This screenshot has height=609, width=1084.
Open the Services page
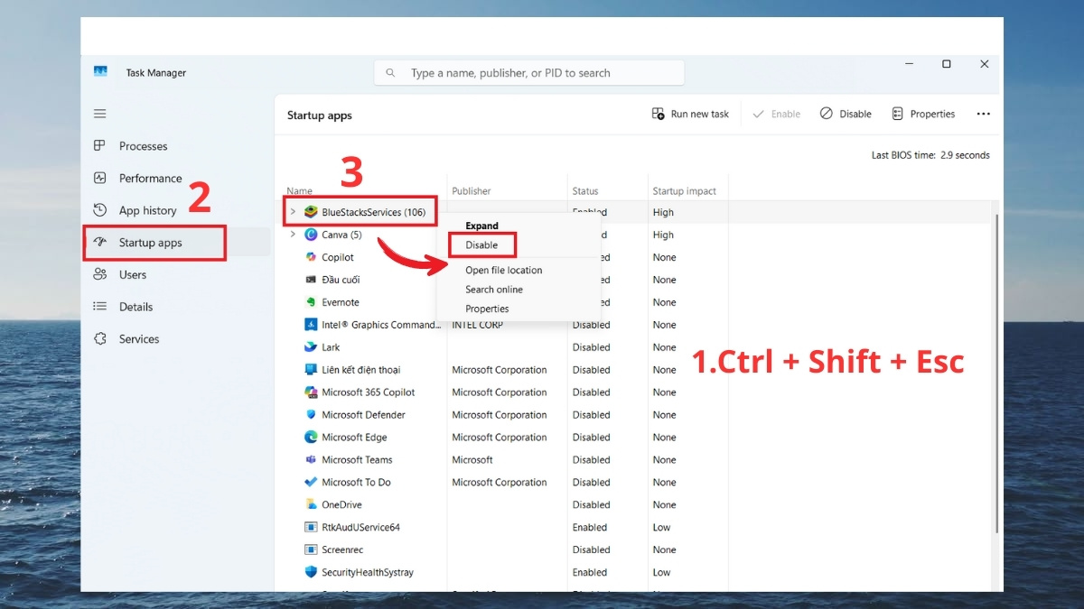(x=138, y=339)
